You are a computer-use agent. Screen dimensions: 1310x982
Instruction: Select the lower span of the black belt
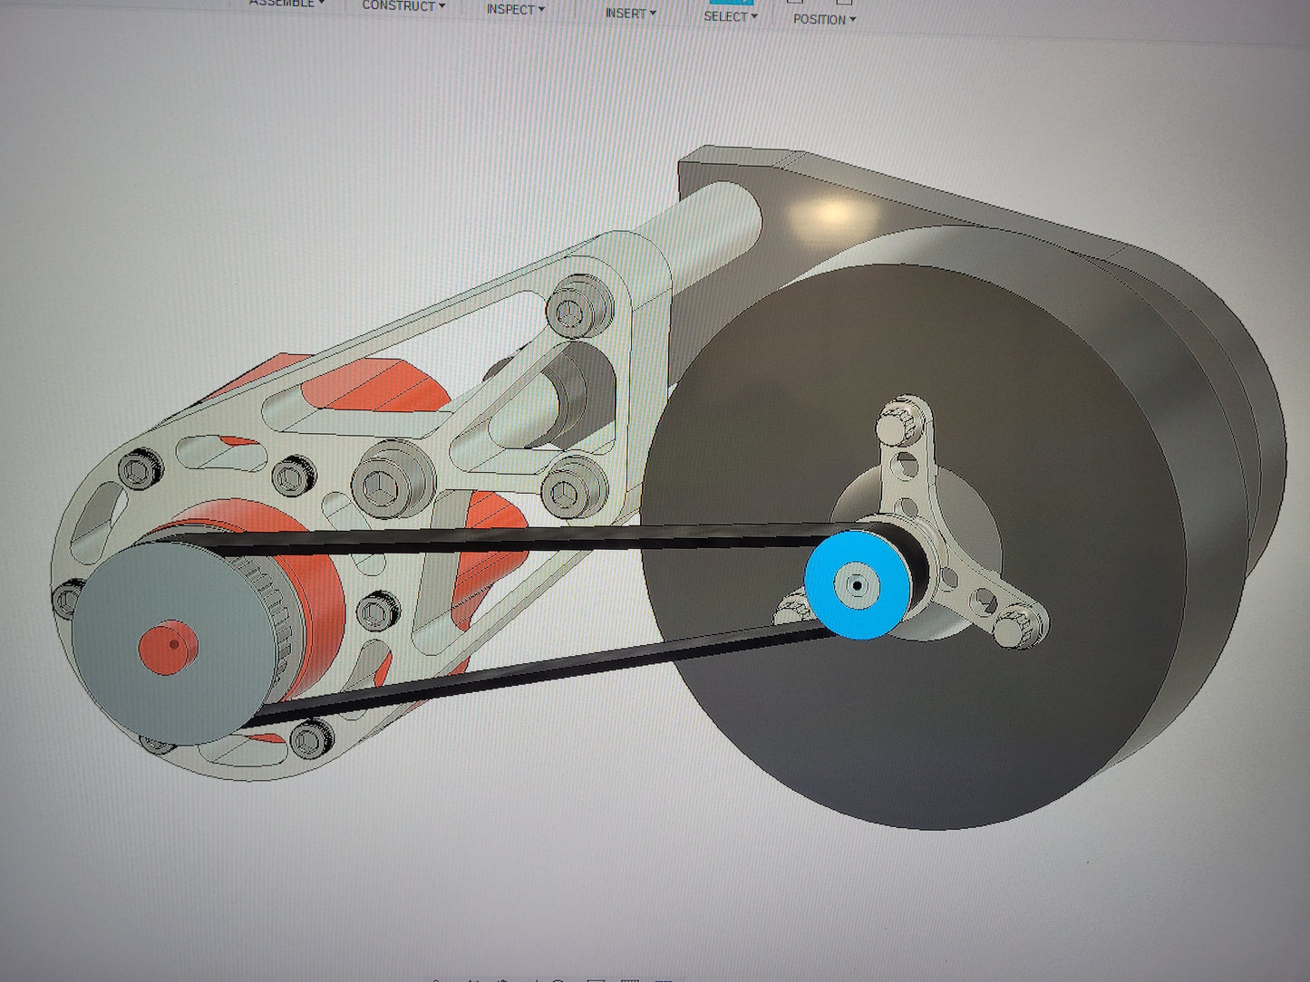coord(544,670)
